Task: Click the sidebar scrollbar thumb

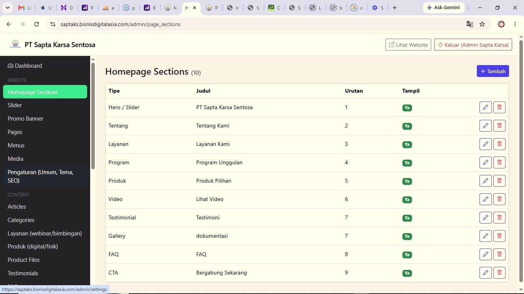Action: pos(93,116)
